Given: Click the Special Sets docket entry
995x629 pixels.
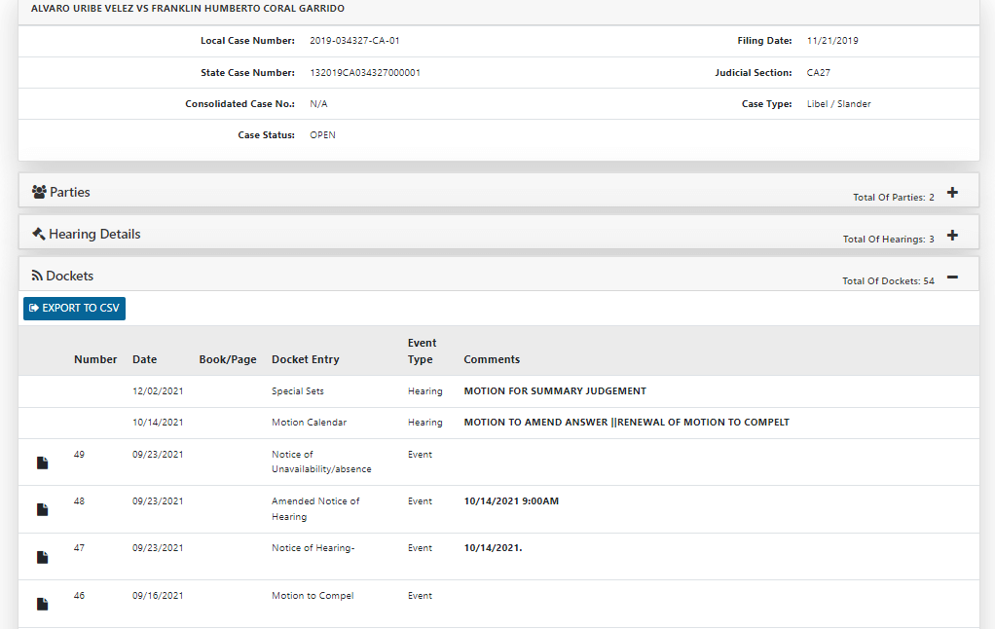Looking at the screenshot, I should tap(298, 391).
